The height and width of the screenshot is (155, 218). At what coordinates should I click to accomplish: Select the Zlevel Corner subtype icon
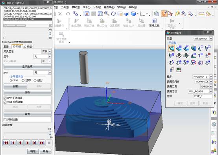208,48
